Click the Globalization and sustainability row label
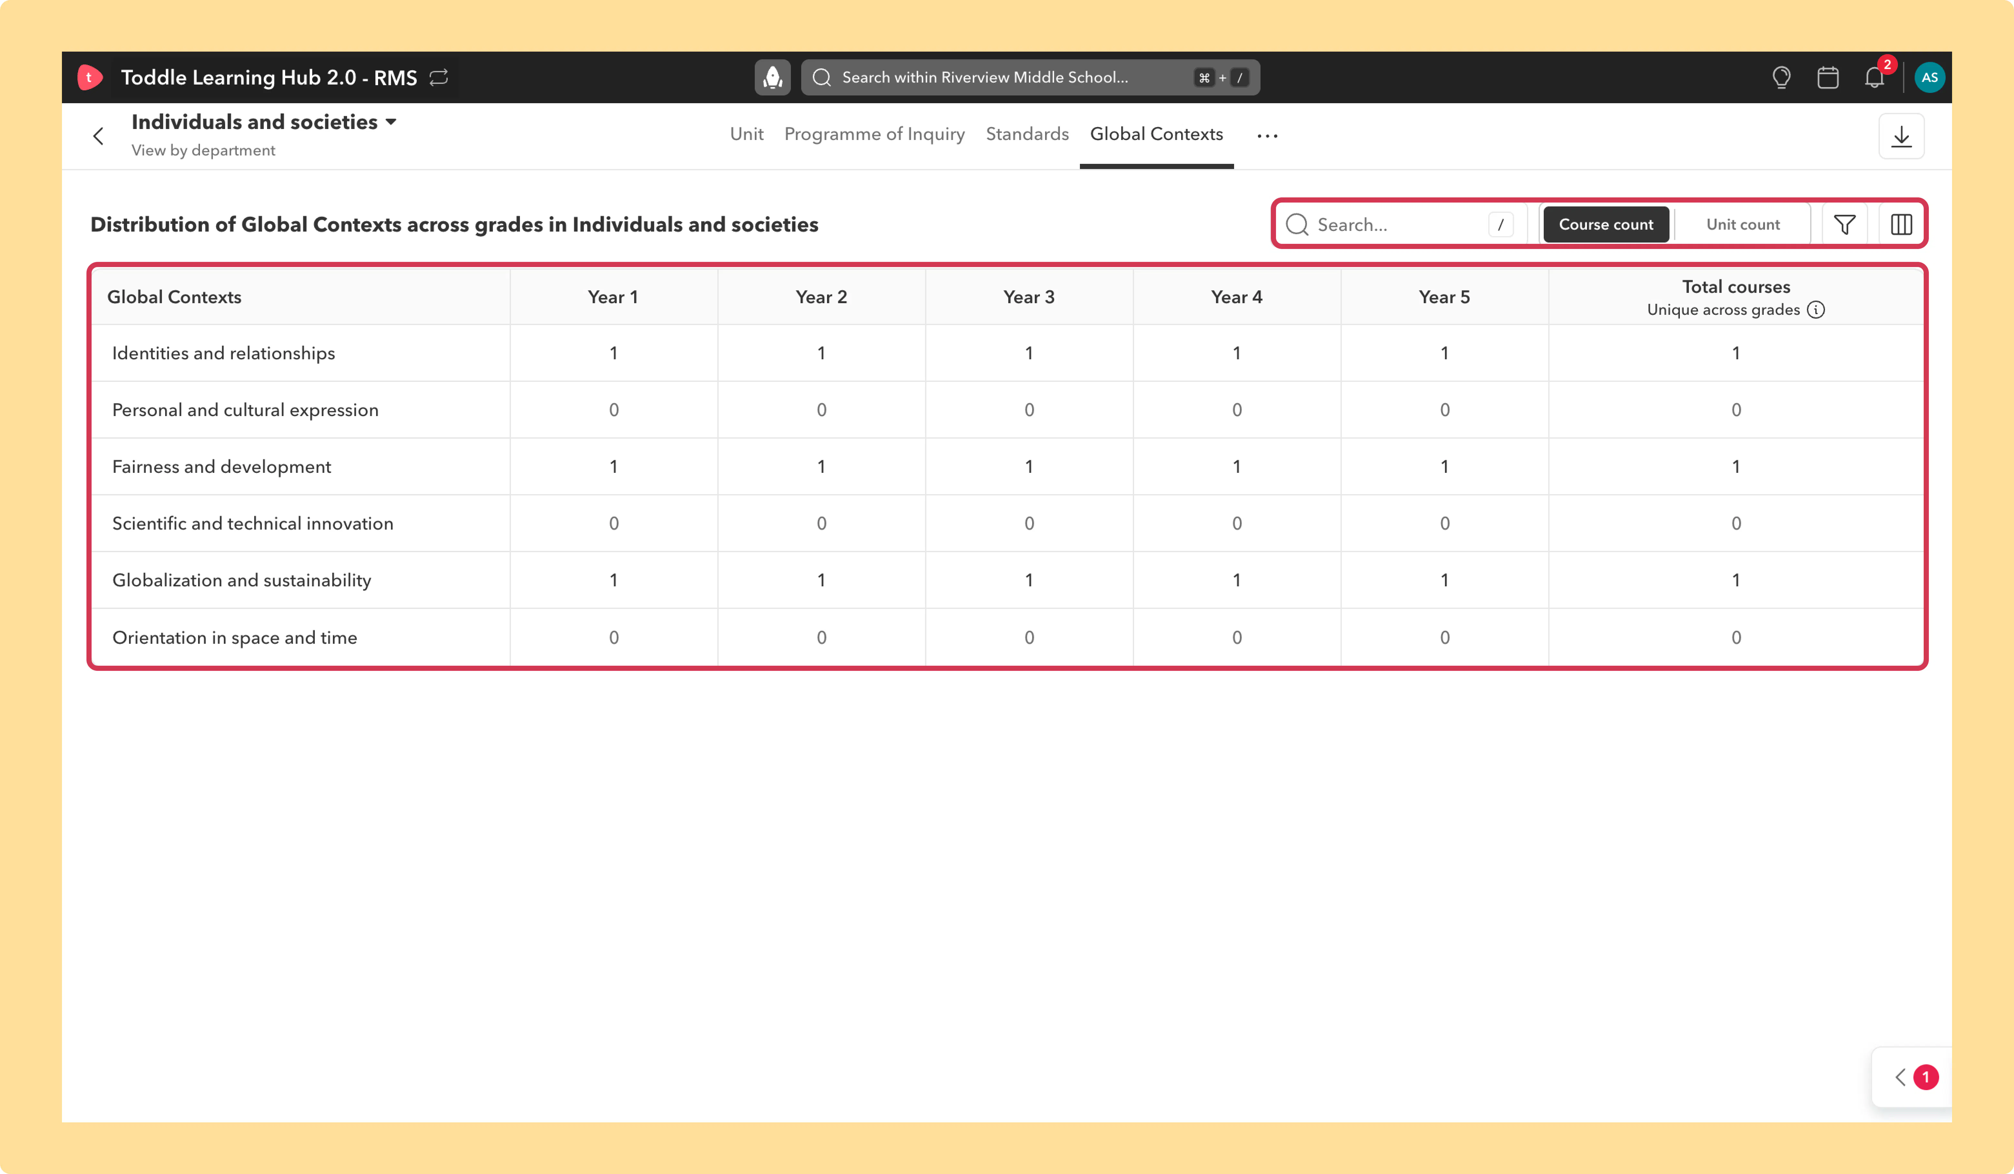This screenshot has height=1174, width=2014. (x=241, y=580)
